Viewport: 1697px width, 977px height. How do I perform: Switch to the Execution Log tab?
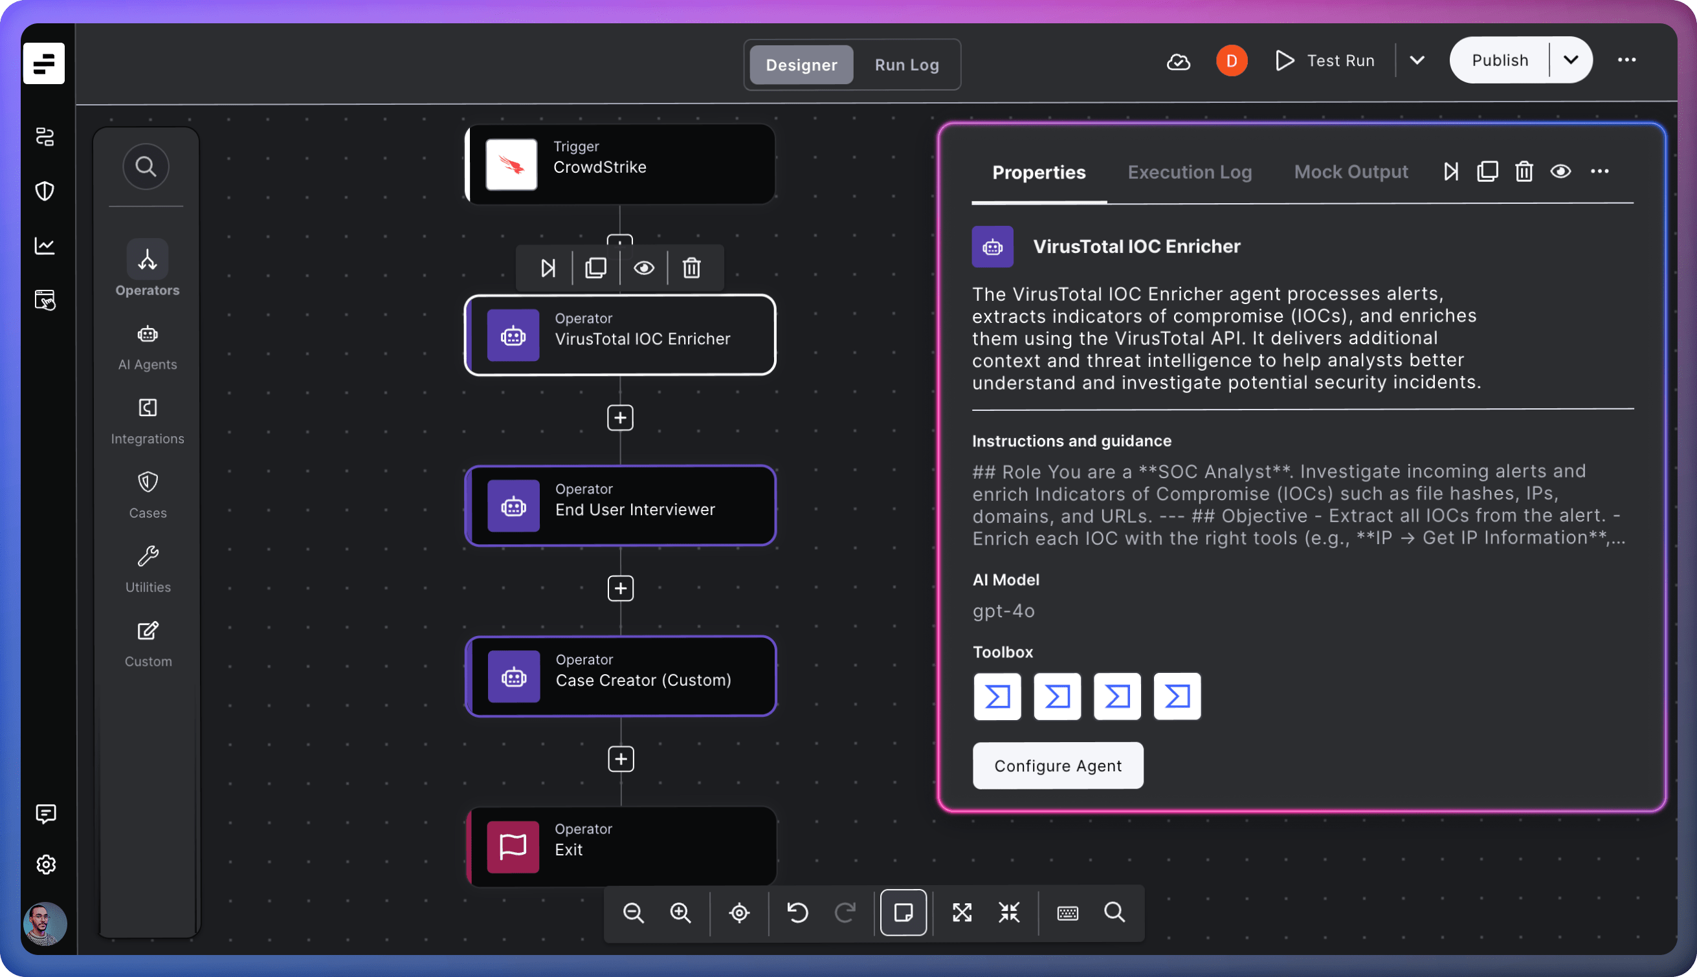tap(1189, 173)
